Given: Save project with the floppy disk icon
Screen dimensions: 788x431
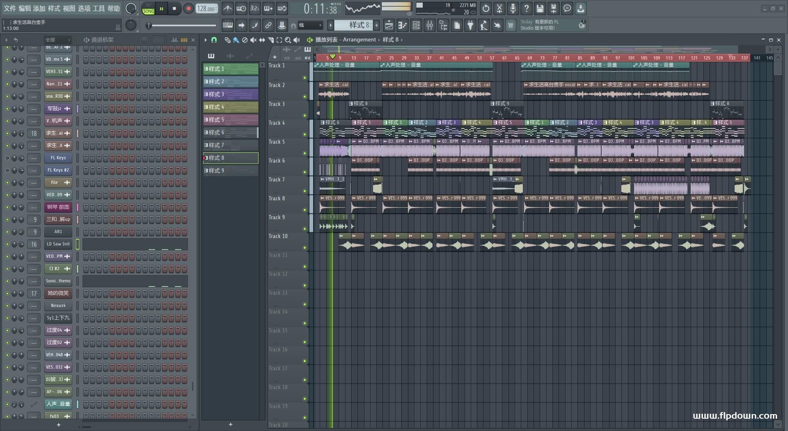Looking at the screenshot, I should point(540,8).
